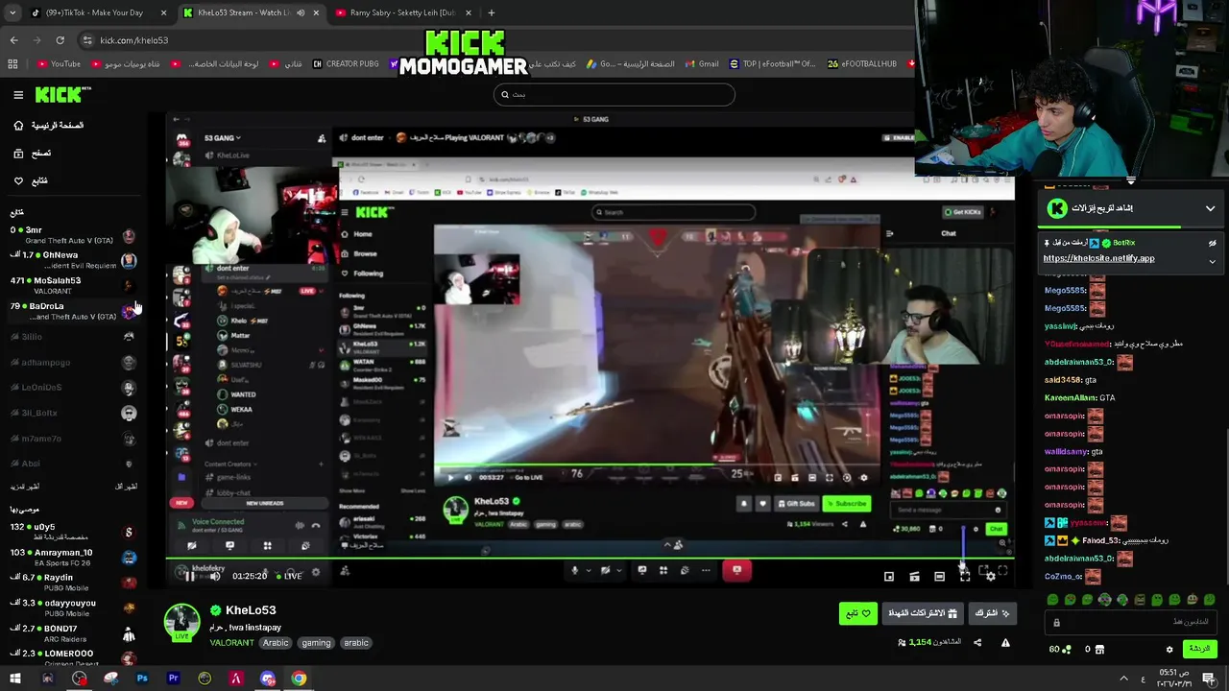Open the VALORANT category link

pyautogui.click(x=231, y=643)
